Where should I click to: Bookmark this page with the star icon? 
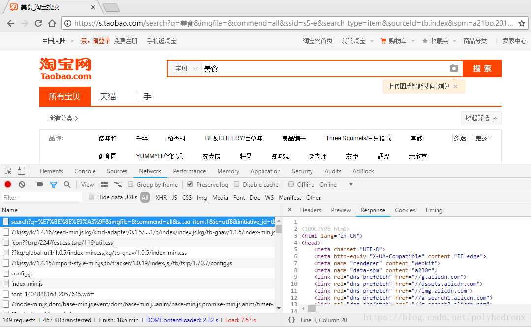pyautogui.click(x=522, y=23)
